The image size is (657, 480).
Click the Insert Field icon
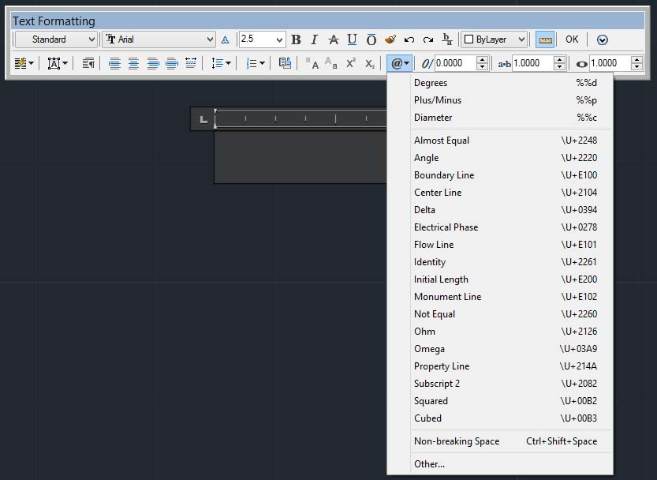point(285,63)
